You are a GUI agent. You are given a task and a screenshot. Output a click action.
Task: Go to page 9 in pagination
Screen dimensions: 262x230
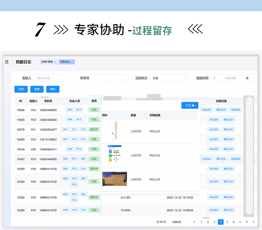pos(246,222)
